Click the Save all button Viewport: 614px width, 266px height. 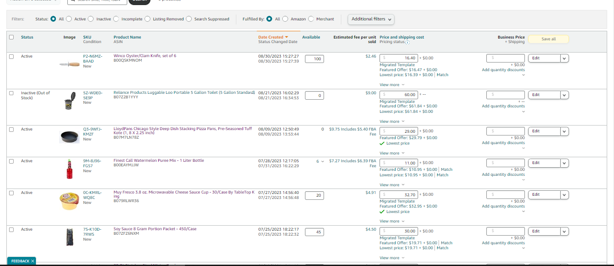coord(549,39)
